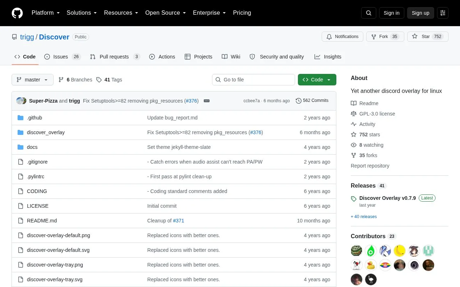This screenshot has height=287, width=460.
Task: Open the Pricing link
Action: coord(242,13)
